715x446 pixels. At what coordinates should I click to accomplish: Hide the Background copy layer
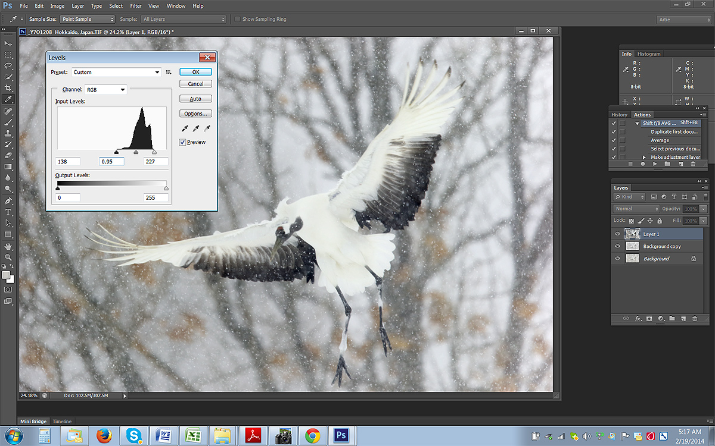tap(617, 246)
